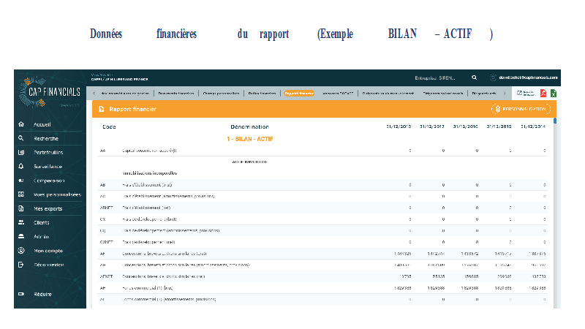This screenshot has width=585, height=329.
Task: Open the Portefeuilles sidebar icon
Action: point(20,152)
